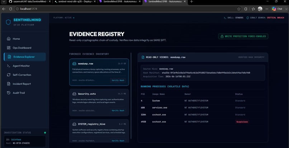Image resolution: width=289 pixels, height=148 pixels.
Task: Click the favorites star icon in address bar
Action: click(239, 9)
